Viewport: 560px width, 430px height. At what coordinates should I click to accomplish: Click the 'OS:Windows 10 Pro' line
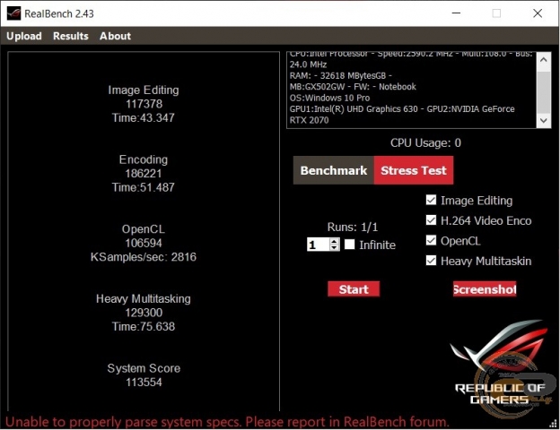coord(329,98)
